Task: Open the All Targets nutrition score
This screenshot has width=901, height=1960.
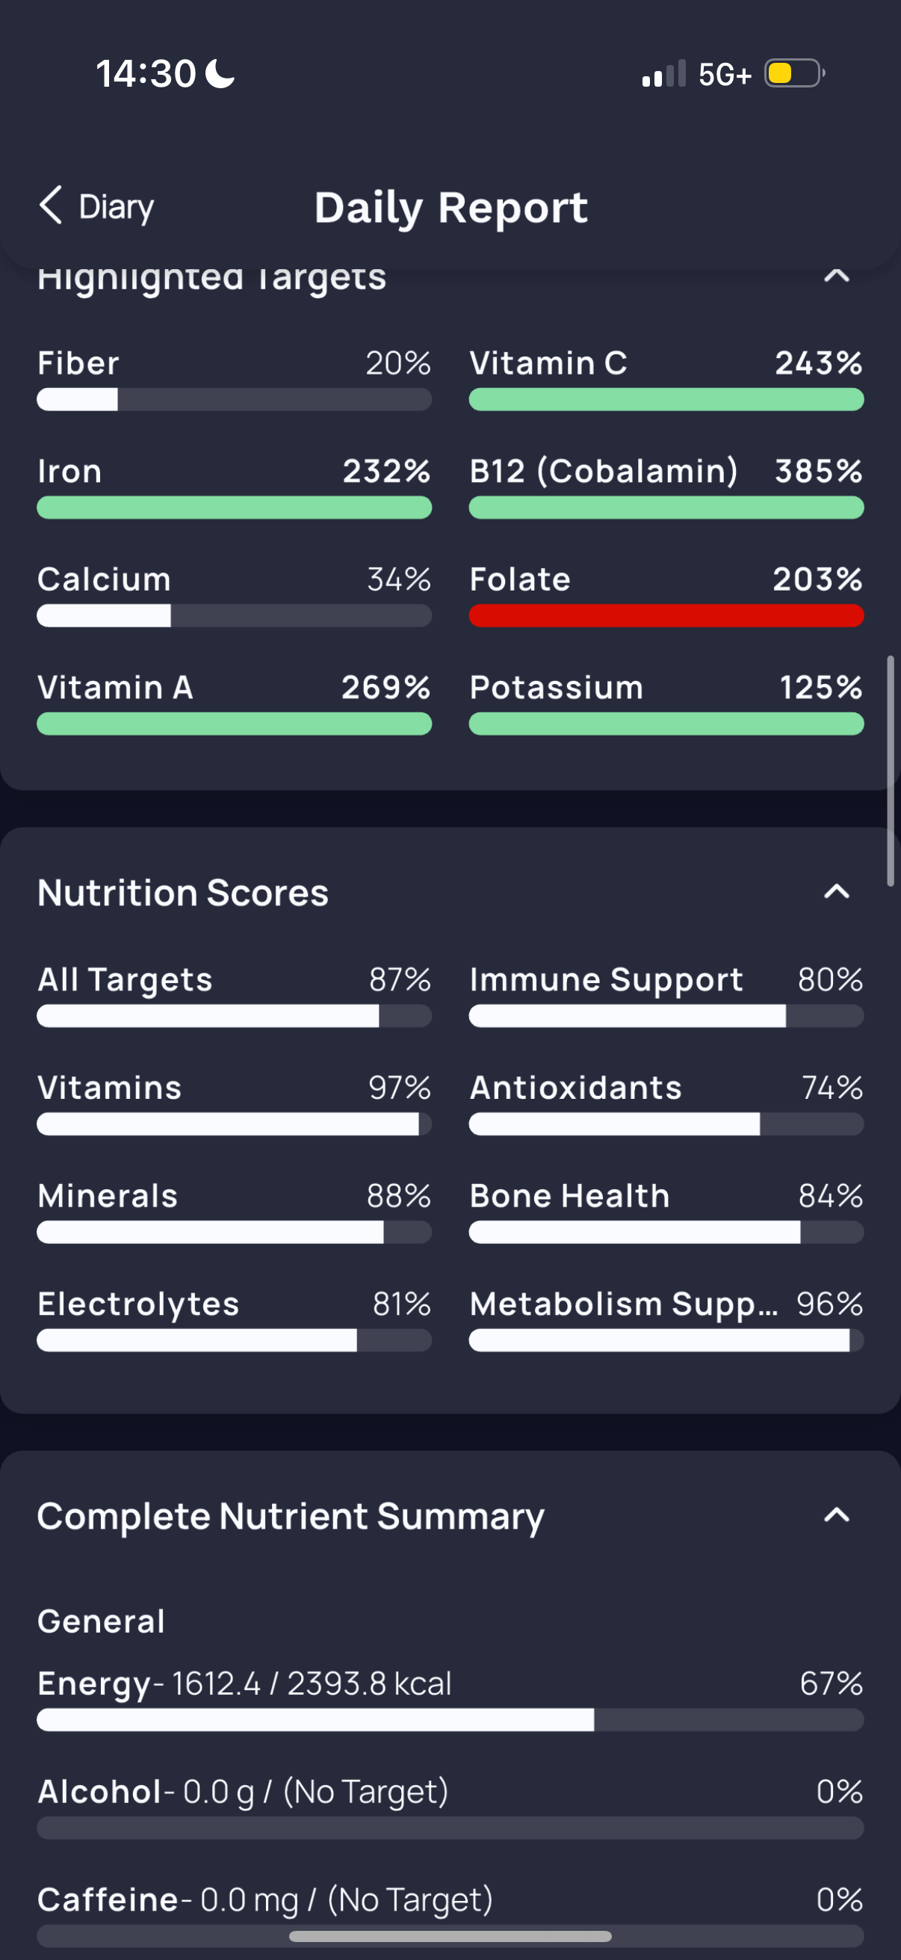Action: [x=234, y=995]
